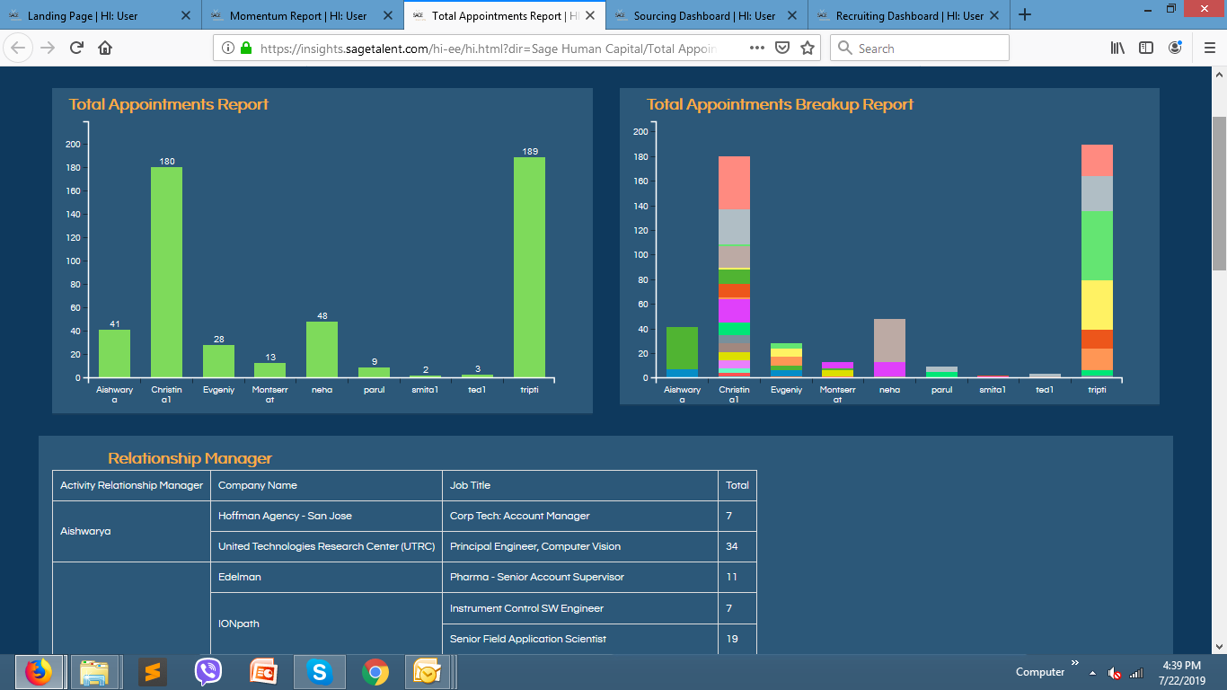Open the Firefox home page

(x=105, y=49)
